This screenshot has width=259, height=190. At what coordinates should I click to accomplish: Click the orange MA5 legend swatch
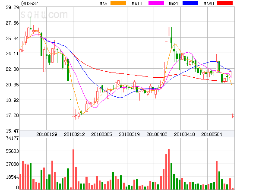118,3
